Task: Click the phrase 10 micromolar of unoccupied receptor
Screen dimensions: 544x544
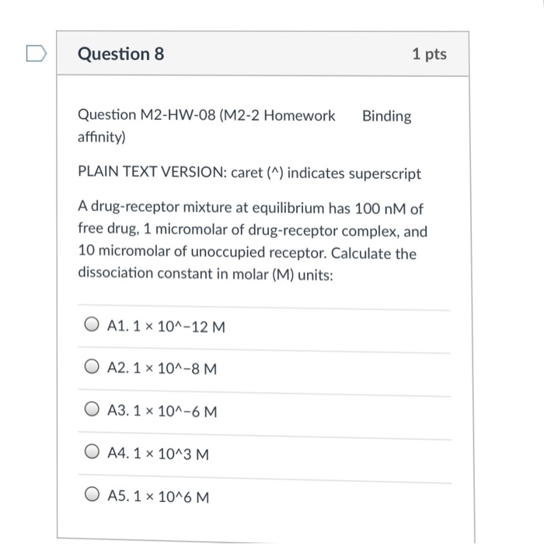Action: [203, 251]
